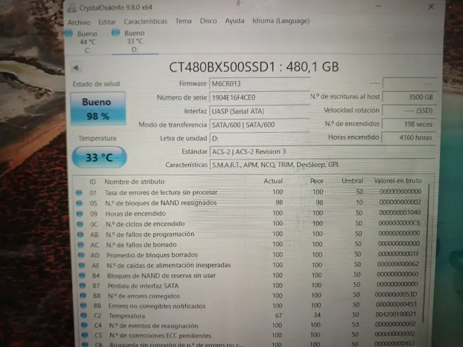Click status dot for attribute AE
Screen dimensions: 463x347
82,265
